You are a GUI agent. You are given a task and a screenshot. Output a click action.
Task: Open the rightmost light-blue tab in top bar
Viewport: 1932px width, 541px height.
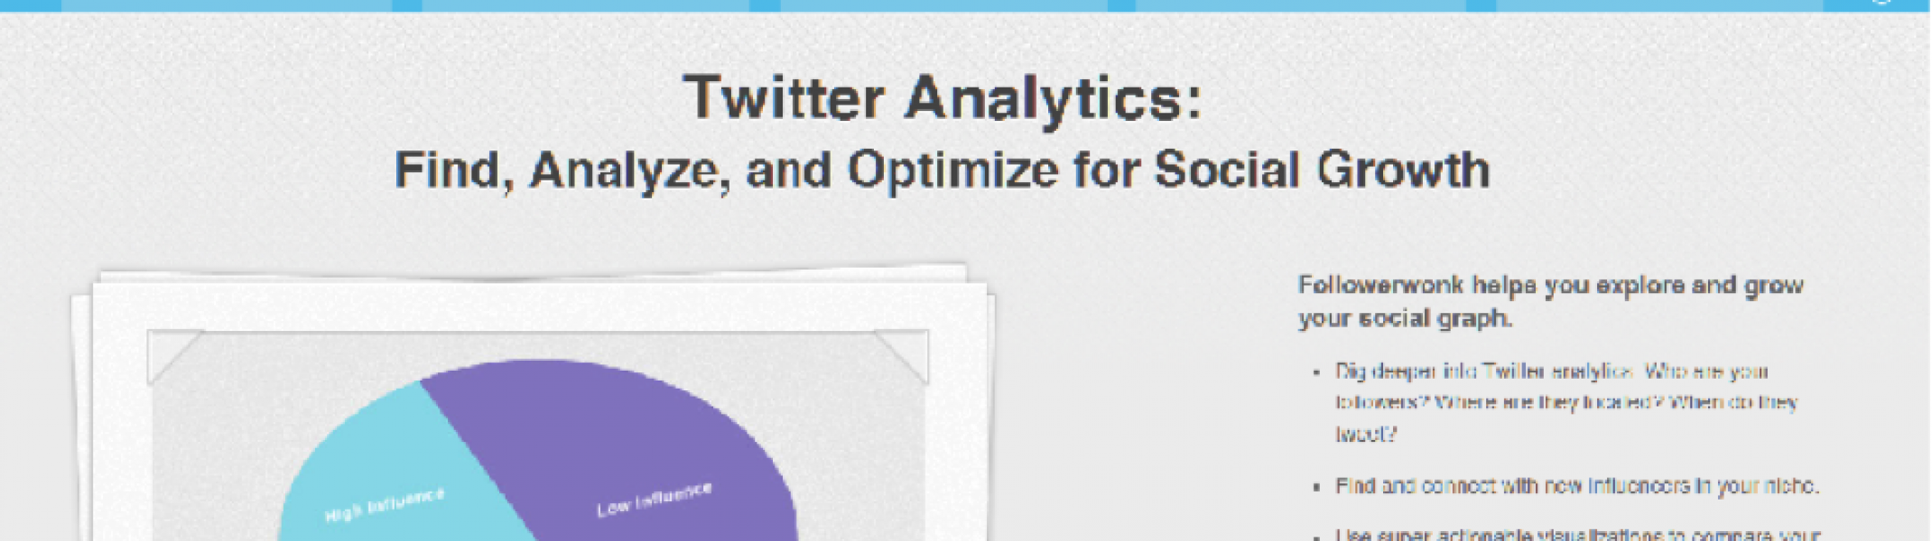1659,5
